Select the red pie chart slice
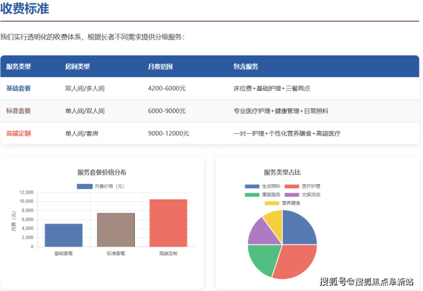 pos(296,261)
